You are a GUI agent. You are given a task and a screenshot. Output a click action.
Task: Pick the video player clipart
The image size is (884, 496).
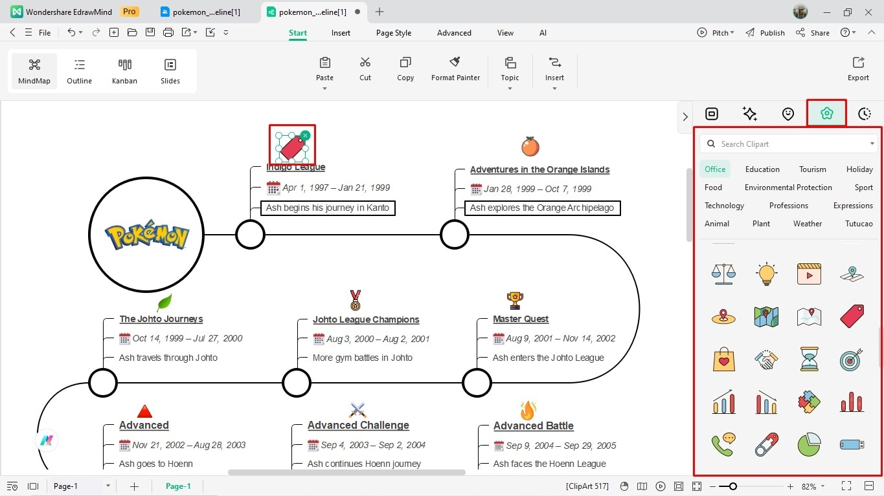[x=809, y=274]
